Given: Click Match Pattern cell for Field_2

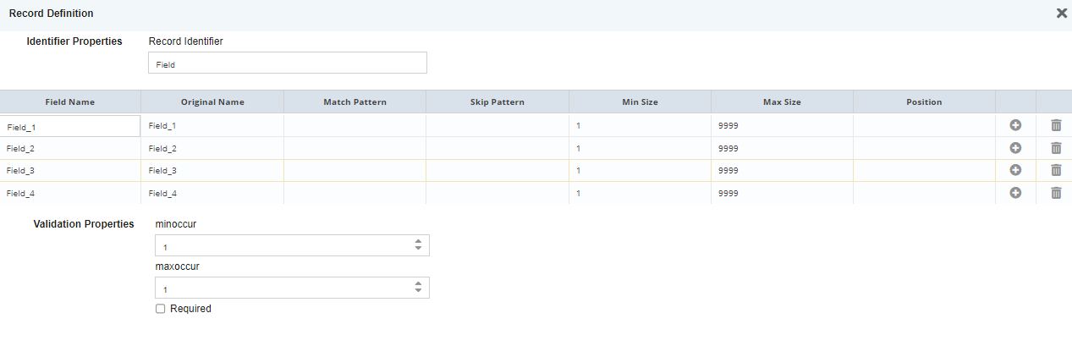Looking at the screenshot, I should [x=355, y=148].
